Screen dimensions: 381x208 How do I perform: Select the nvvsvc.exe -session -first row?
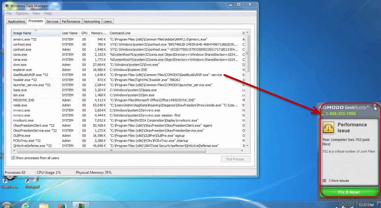click(128, 115)
